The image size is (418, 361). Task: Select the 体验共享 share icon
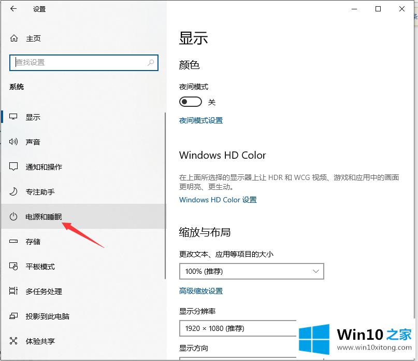click(13, 341)
